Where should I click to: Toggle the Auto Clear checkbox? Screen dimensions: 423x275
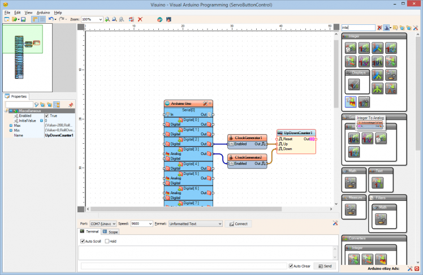290,265
